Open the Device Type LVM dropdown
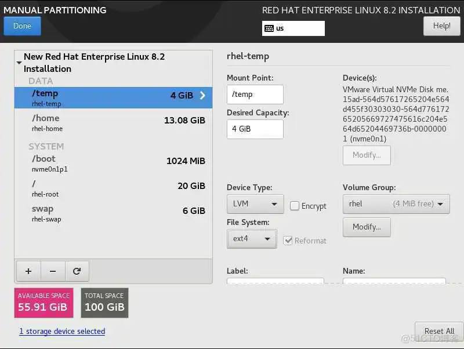The width and height of the screenshot is (464, 349). (x=255, y=204)
